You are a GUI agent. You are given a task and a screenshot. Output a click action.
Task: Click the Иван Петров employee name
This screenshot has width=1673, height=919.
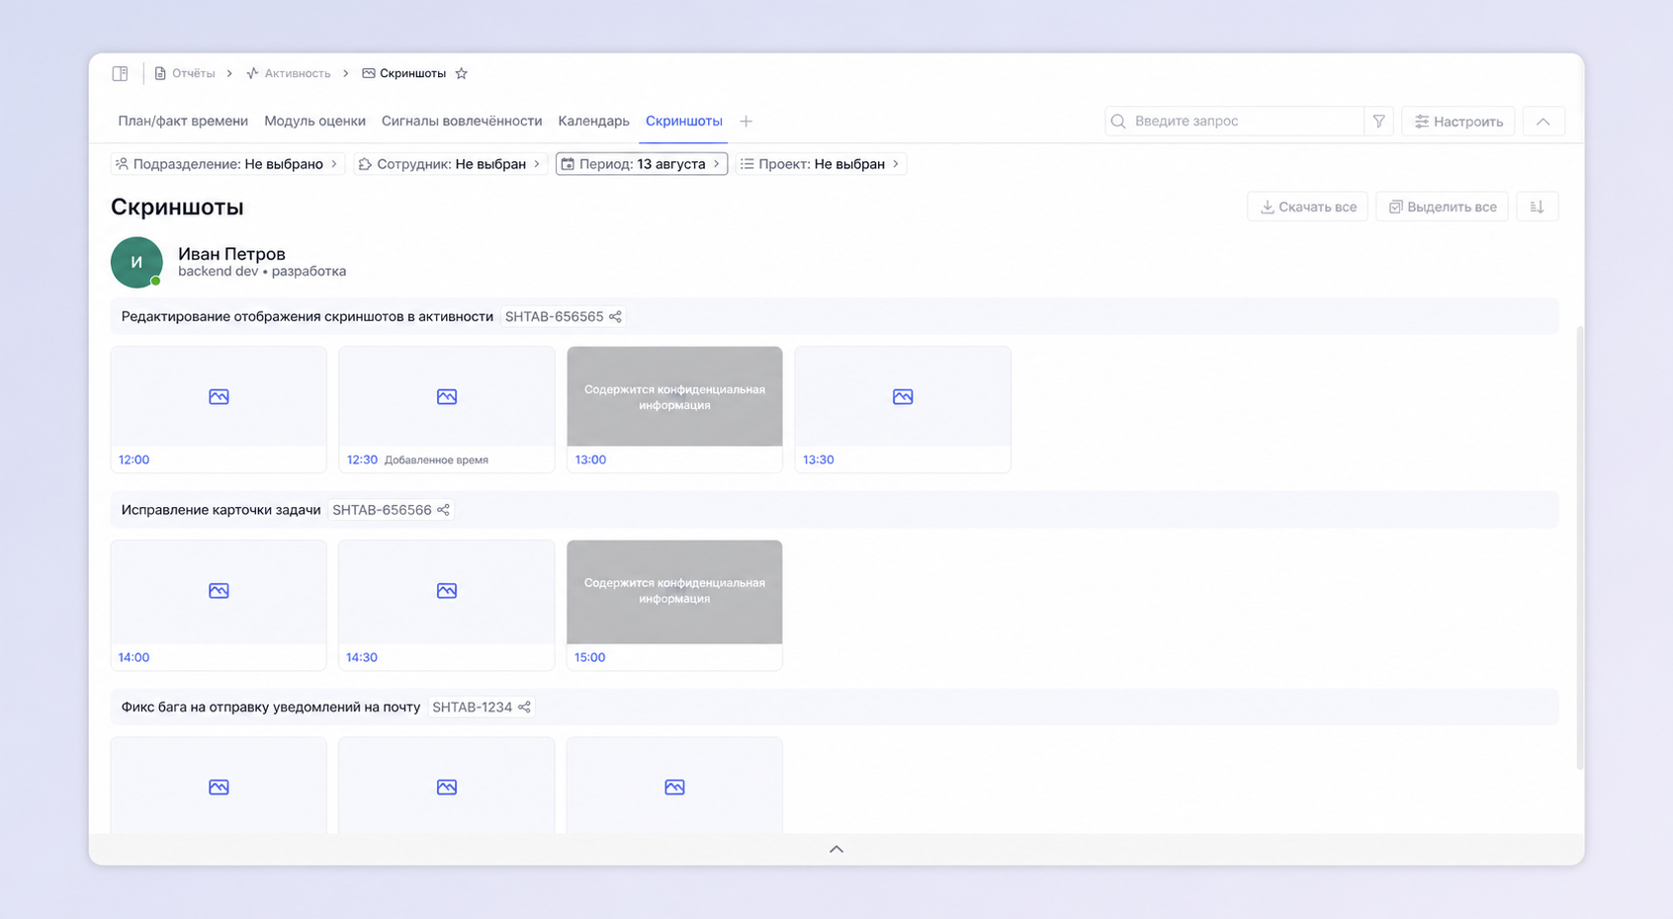[231, 254]
